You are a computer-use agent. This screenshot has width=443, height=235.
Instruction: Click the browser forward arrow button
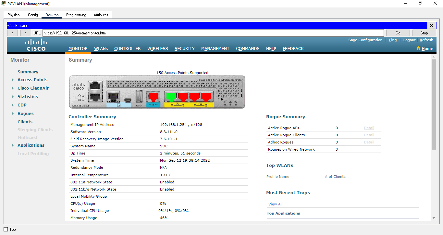(26, 33)
